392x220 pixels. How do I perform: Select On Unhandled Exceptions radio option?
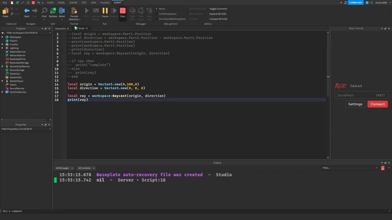coord(157,19)
